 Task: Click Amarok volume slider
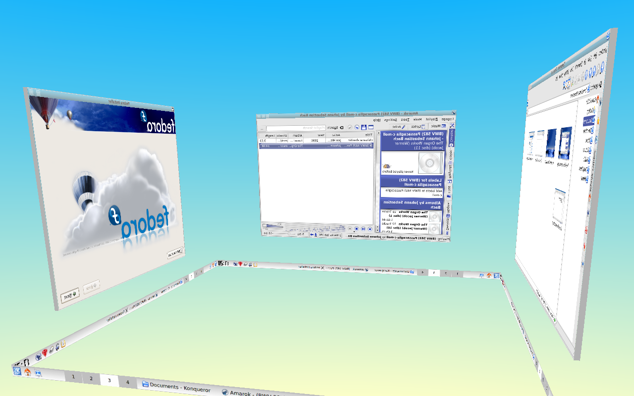273,226
